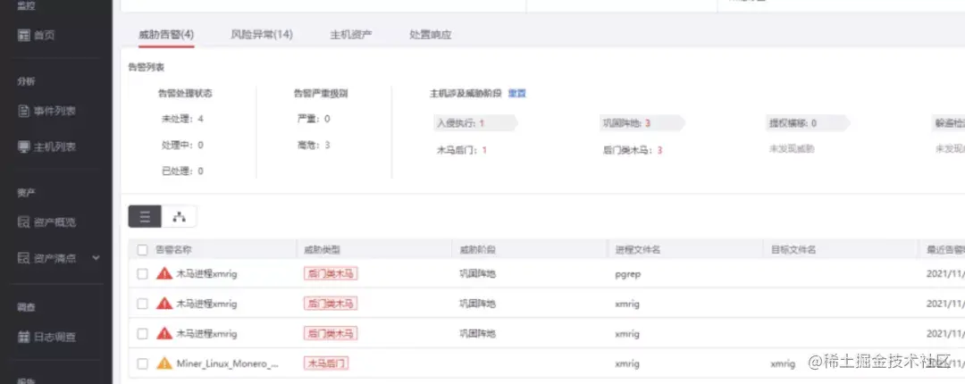The height and width of the screenshot is (384, 965).
Task: Filter by 已处理: 0 status
Action: tap(182, 171)
